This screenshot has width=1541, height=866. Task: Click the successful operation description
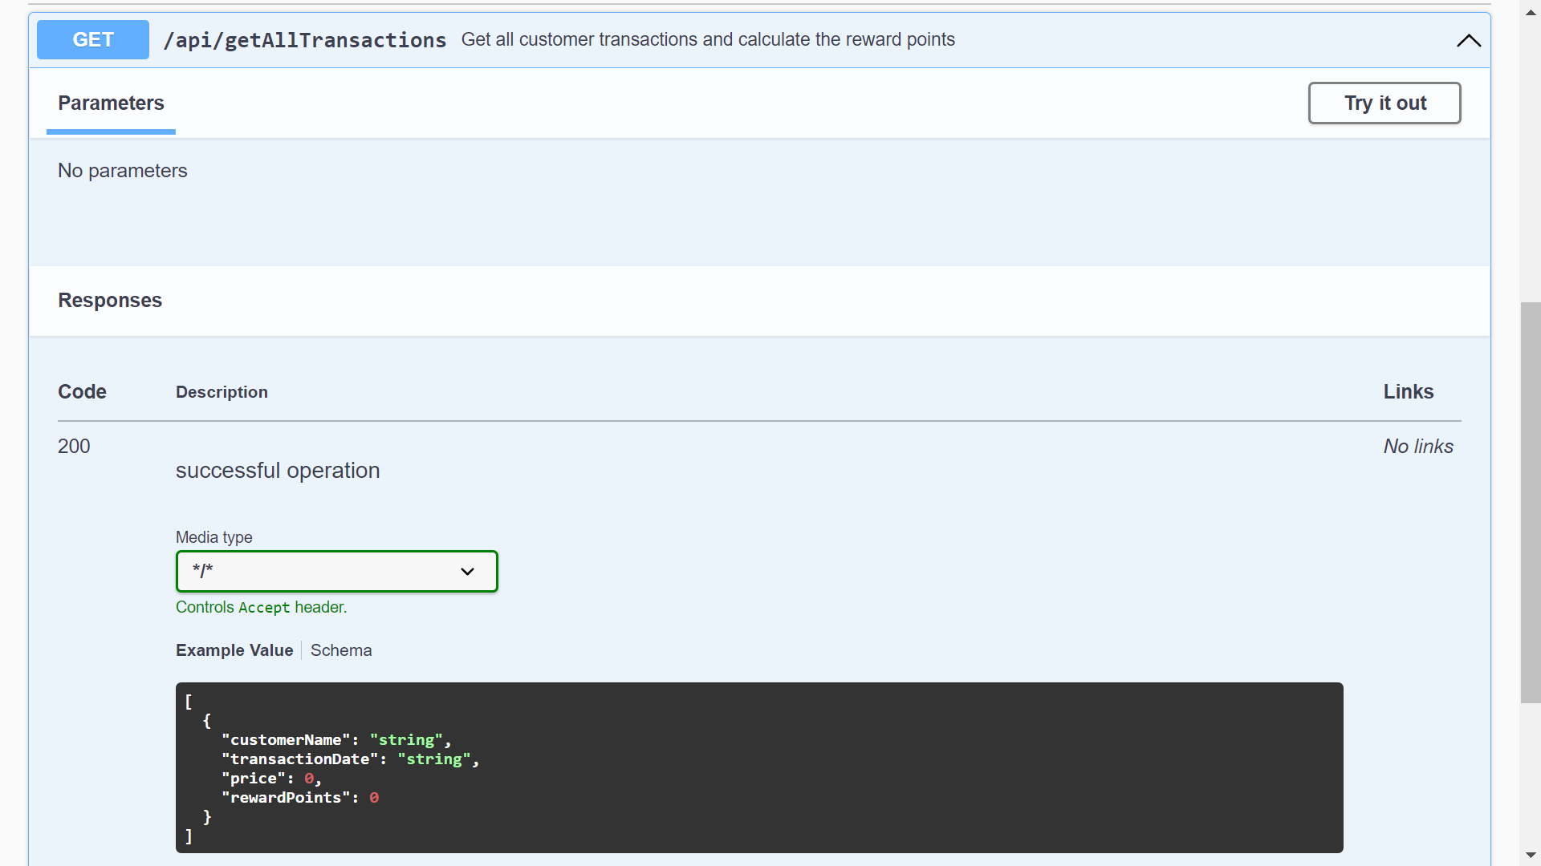point(277,471)
